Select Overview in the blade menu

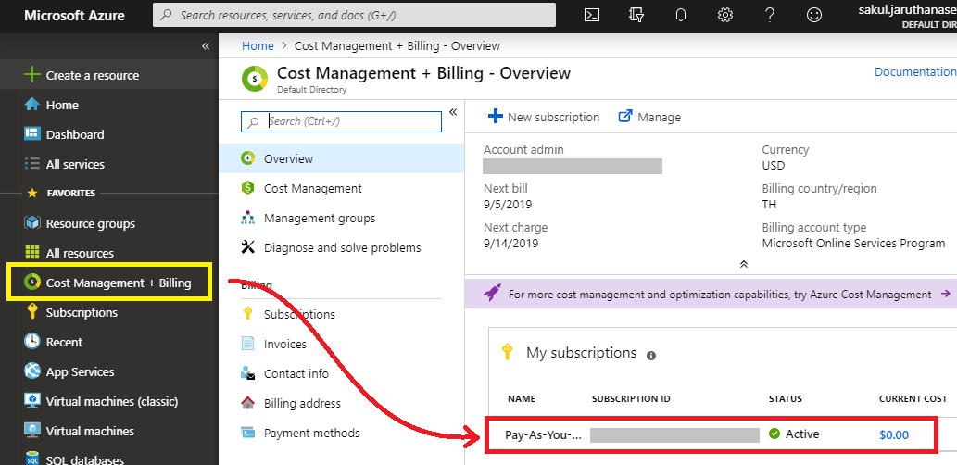(342, 158)
